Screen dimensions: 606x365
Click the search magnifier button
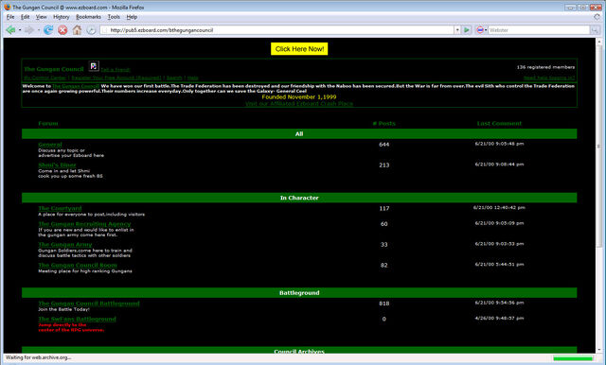(595, 29)
